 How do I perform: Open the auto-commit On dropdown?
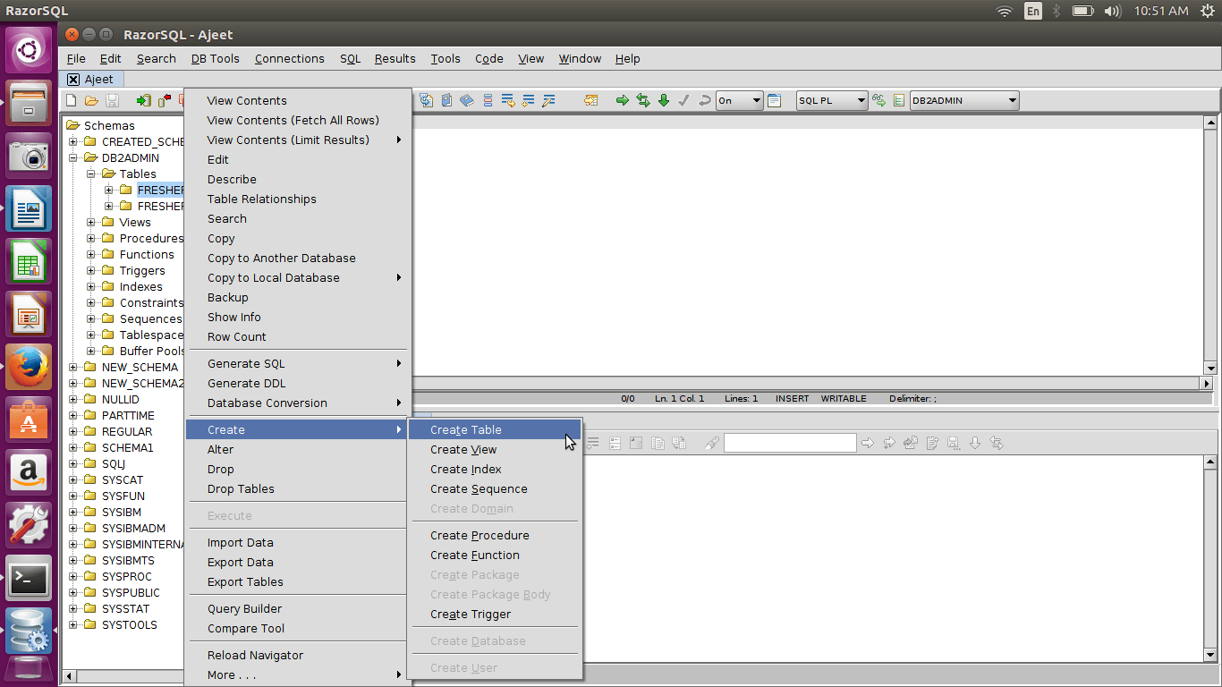pyautogui.click(x=740, y=101)
